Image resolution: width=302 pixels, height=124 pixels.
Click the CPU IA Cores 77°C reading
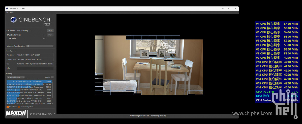tap(277, 92)
